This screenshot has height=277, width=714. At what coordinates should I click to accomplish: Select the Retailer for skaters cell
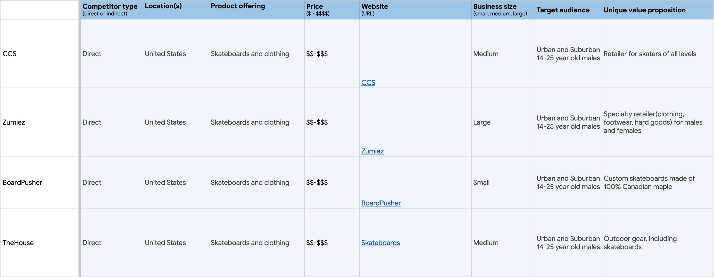[x=658, y=54]
